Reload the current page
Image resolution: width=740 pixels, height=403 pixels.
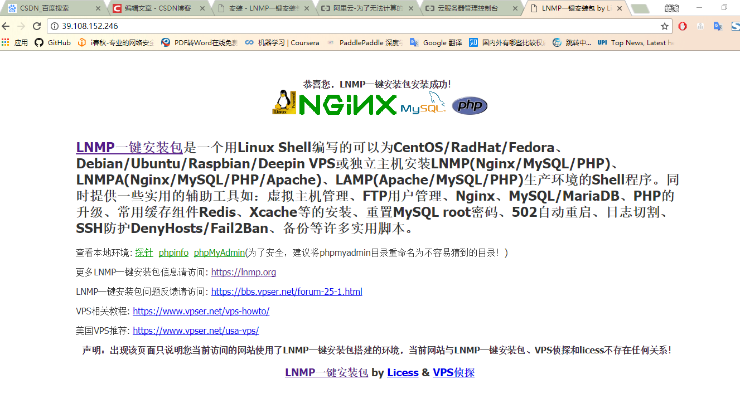pyautogui.click(x=37, y=26)
